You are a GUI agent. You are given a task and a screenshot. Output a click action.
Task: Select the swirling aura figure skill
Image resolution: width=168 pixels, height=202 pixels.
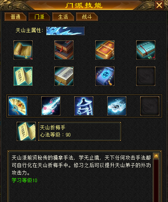84,106
